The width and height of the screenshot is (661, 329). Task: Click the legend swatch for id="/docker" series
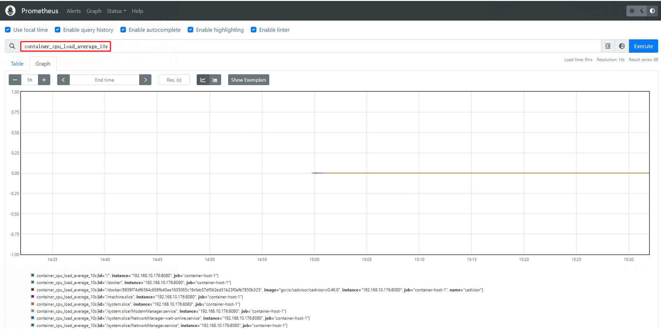click(x=33, y=282)
